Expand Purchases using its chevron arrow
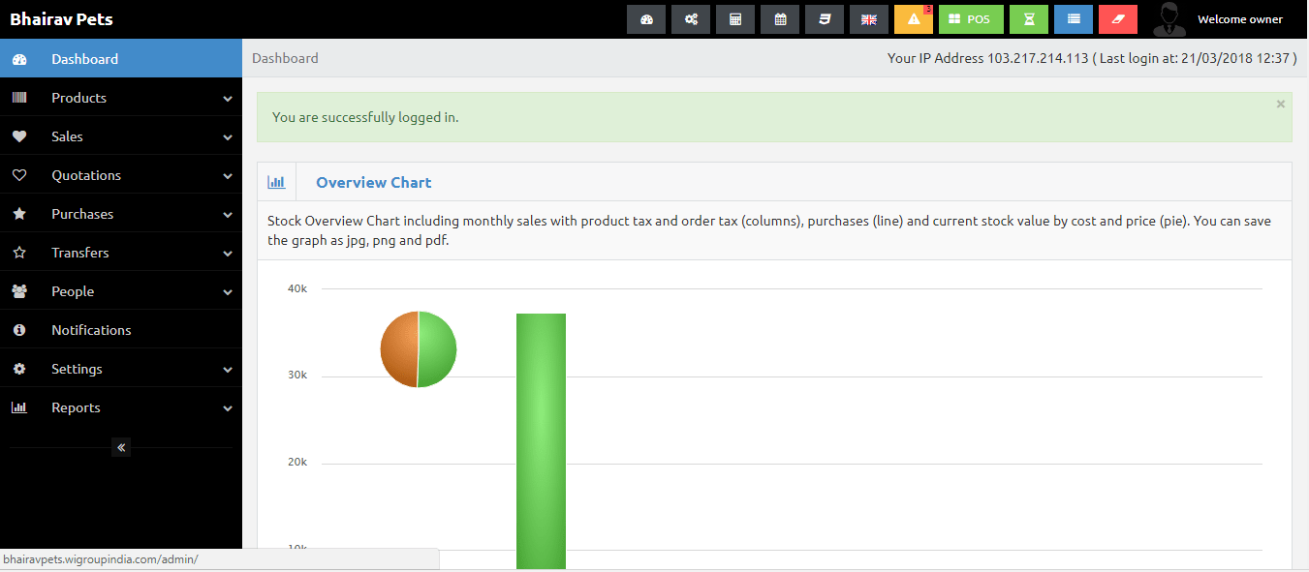1309x572 pixels. 228,215
